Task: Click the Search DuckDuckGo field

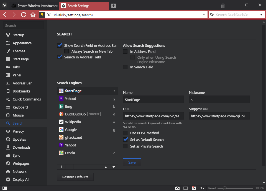Action: 237,15
